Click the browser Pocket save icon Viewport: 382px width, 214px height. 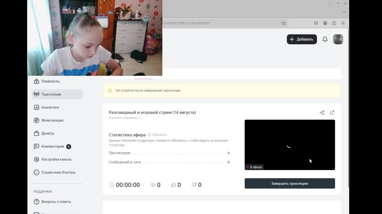(316, 23)
